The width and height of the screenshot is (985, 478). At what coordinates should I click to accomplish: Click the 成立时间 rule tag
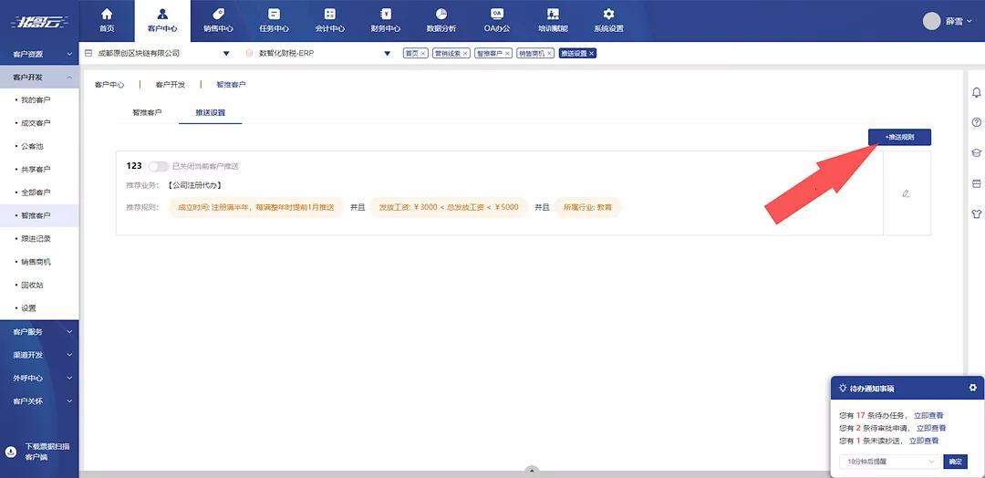[255, 207]
